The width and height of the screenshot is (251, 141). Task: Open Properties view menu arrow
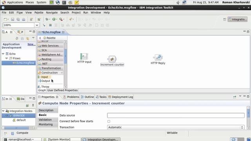click(240, 96)
